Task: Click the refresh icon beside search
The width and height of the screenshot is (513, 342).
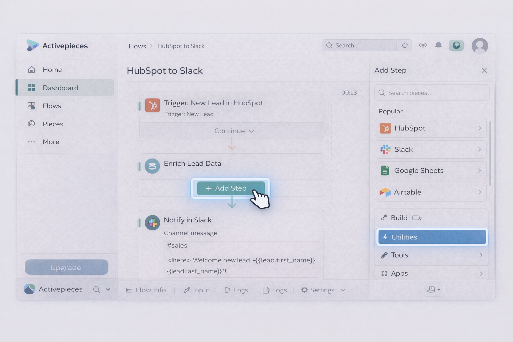Action: coord(405,45)
